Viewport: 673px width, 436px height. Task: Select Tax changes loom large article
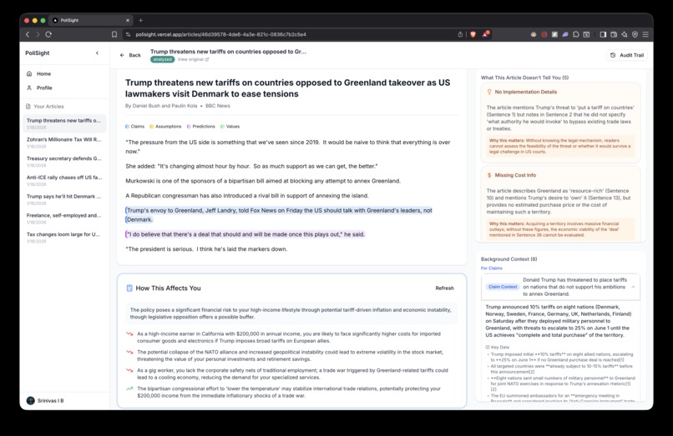pos(64,237)
